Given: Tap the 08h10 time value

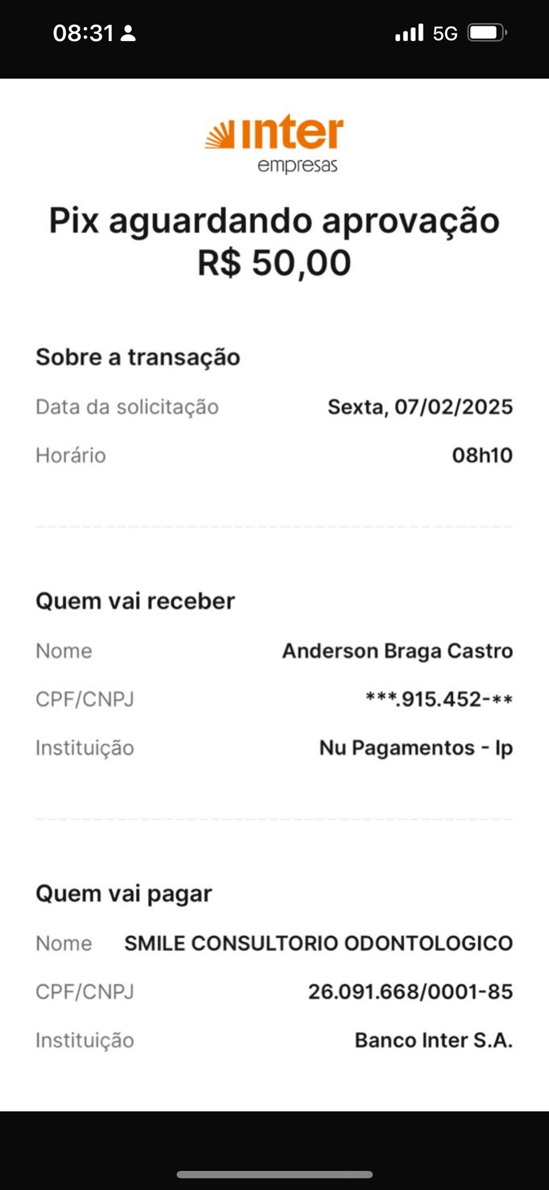Looking at the screenshot, I should tap(482, 455).
